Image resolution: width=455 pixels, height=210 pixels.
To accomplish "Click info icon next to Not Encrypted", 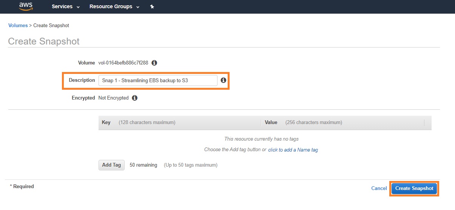I will coord(134,98).
